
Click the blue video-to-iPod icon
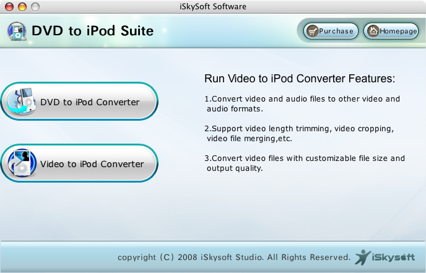click(x=22, y=163)
